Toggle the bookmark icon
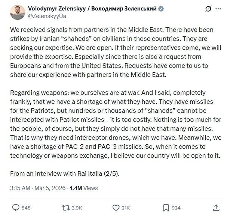Screen dimensions: 230x217 166,207
